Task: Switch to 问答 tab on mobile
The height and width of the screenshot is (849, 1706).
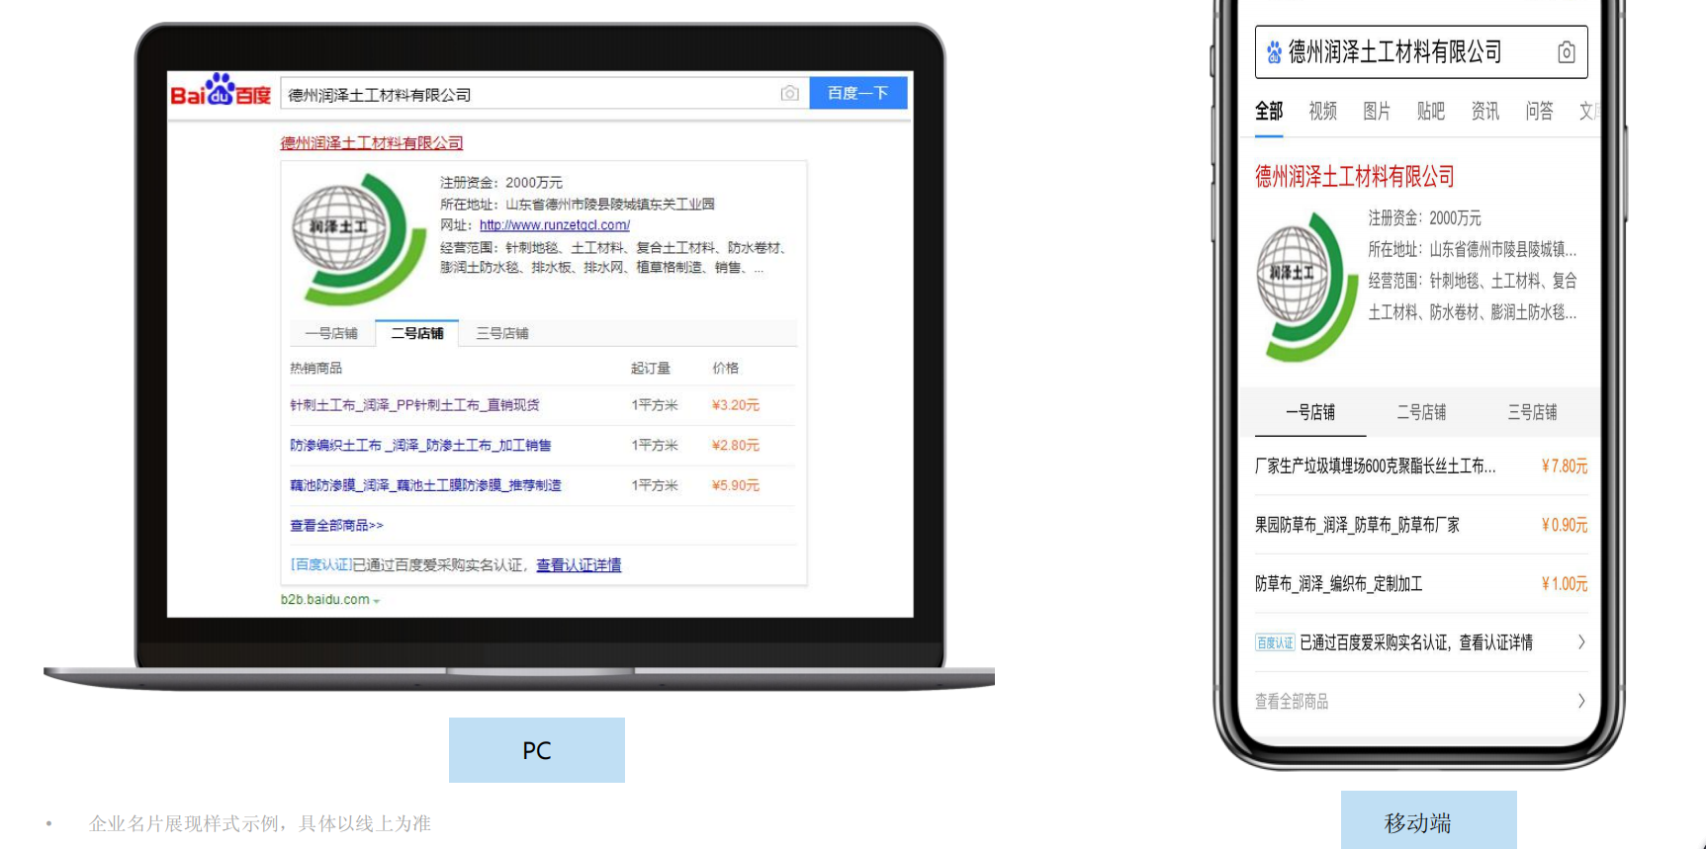Action: point(1539,111)
